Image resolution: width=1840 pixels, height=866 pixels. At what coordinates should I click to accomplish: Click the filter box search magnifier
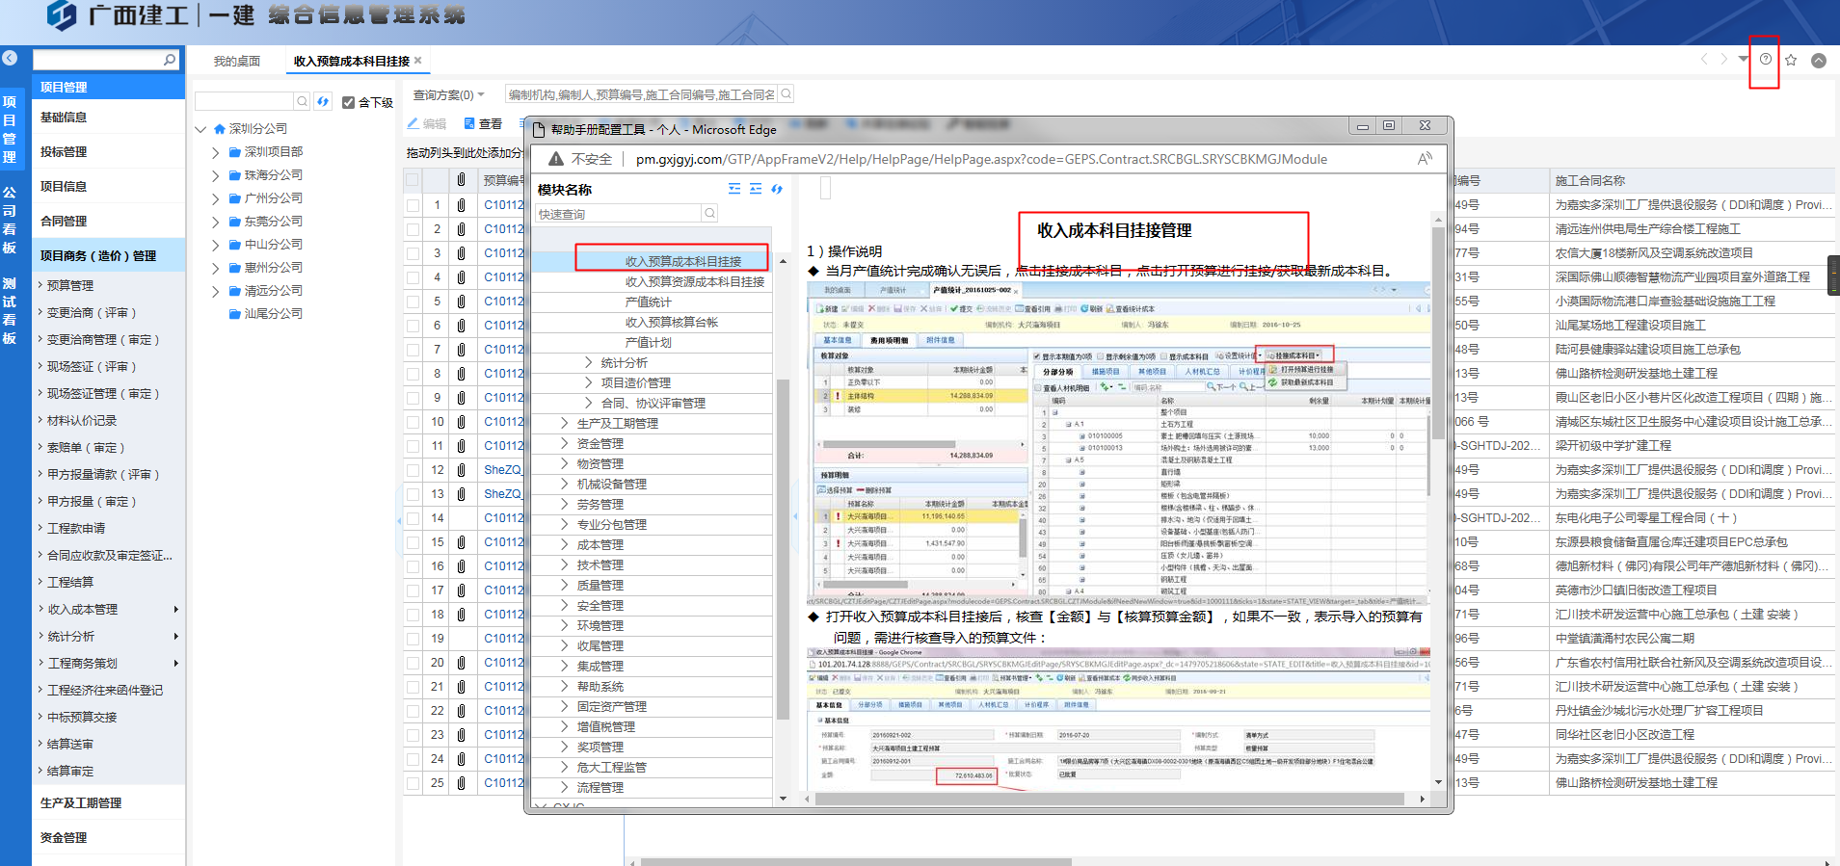point(787,94)
